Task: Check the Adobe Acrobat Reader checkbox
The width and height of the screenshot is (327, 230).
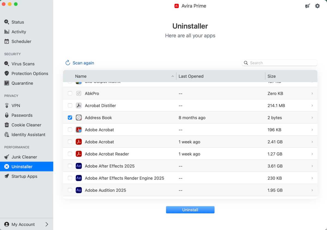Action: coord(70,154)
